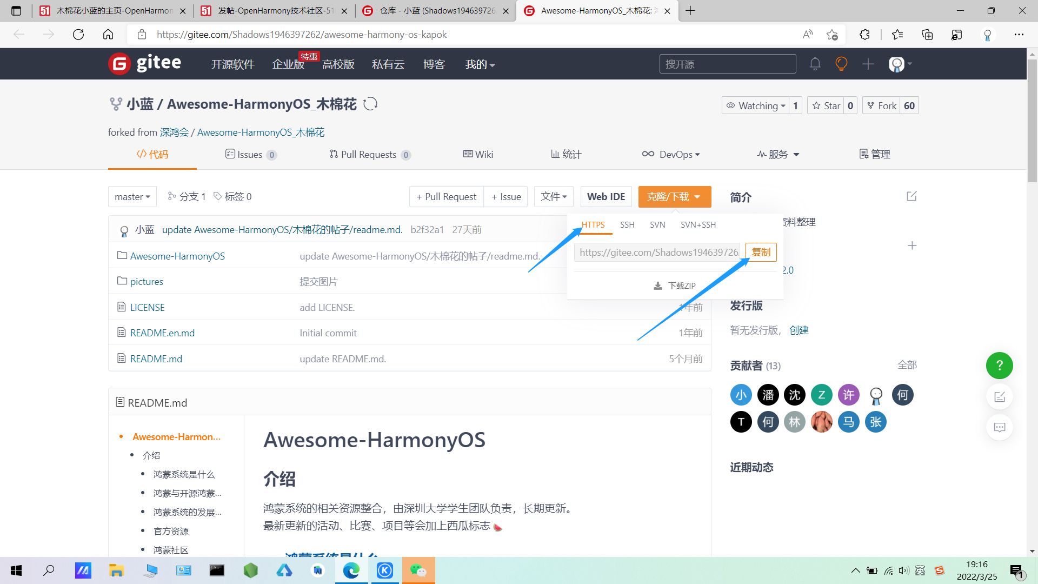The image size is (1038, 584).
Task: Click the 搜开源 search field
Action: point(728,64)
